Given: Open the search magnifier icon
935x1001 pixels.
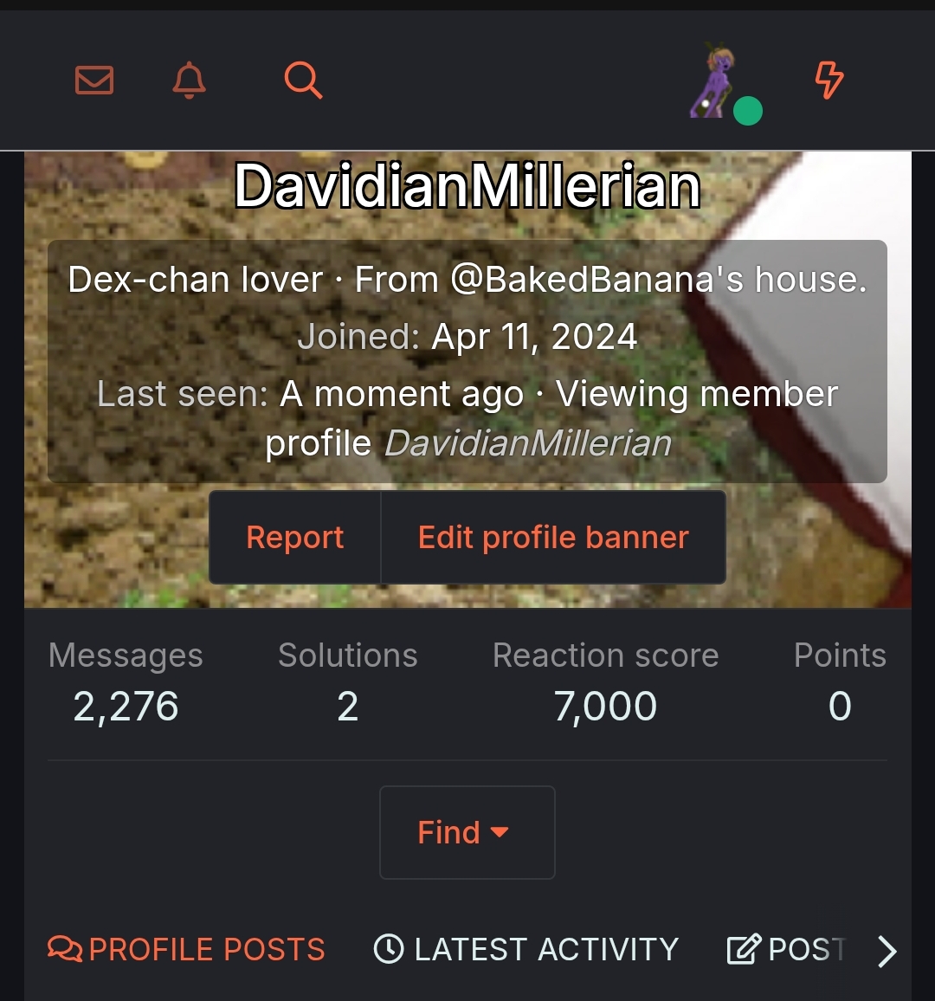Looking at the screenshot, I should coord(303,81).
